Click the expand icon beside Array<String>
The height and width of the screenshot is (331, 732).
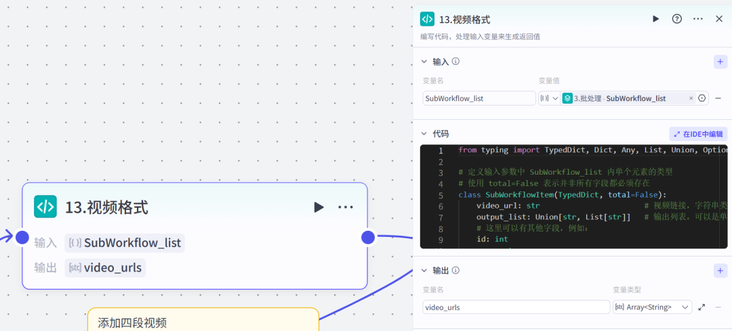[x=701, y=307]
